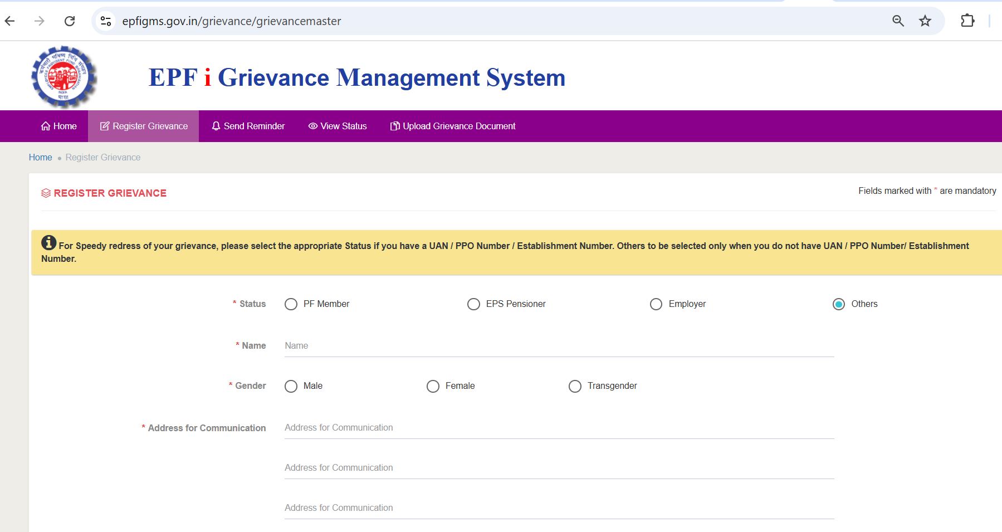The image size is (1002, 532).
Task: Open the browser extensions puzzle icon
Action: 967,21
